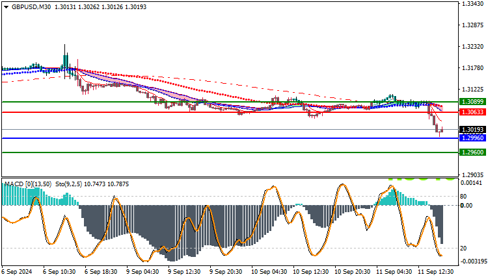Click the 9 Sep 12:30 time label
Viewport: 488px width, 279px height.
click(184, 272)
